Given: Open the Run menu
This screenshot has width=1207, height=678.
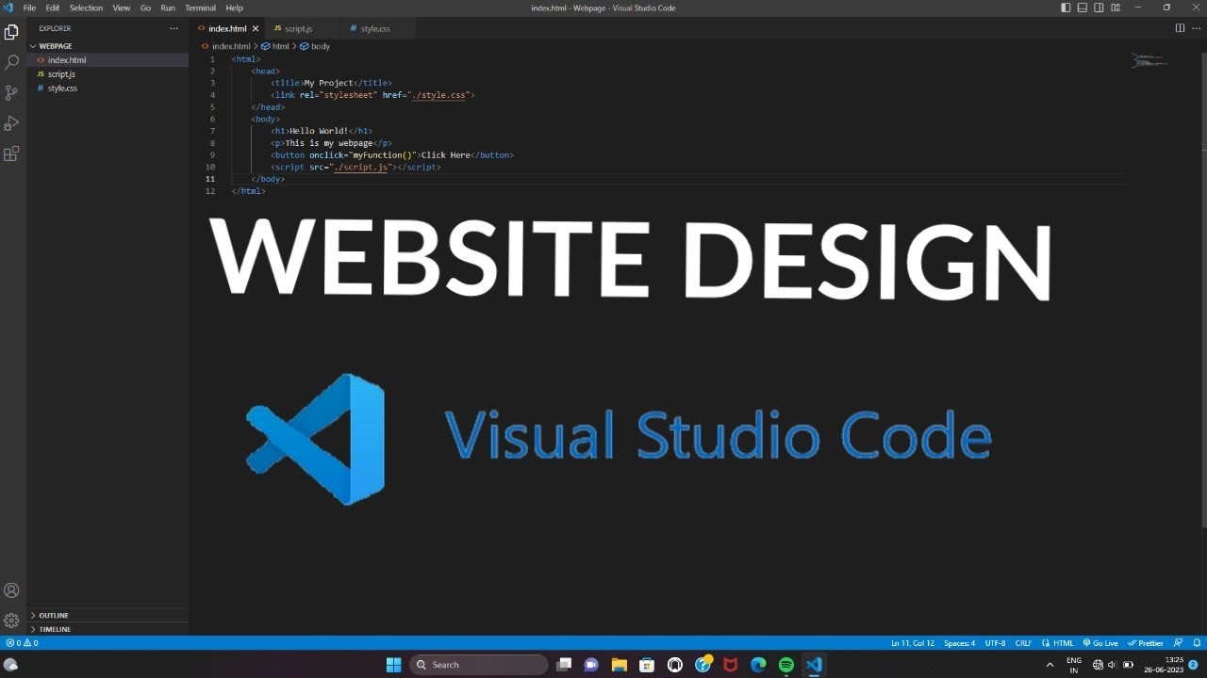Looking at the screenshot, I should pos(168,8).
